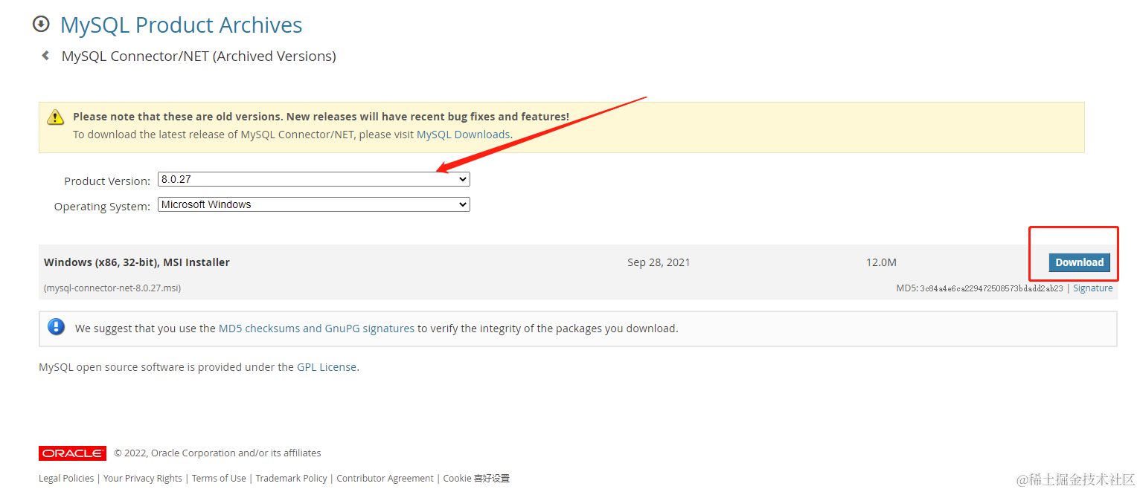Click the blue info icon in suggestion box
Screen dimensions: 1140x492
coord(56,327)
